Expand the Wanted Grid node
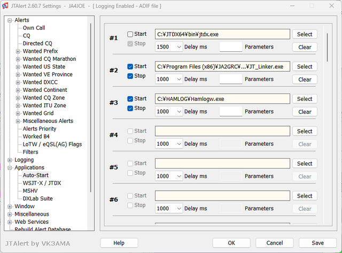 (x=18, y=114)
